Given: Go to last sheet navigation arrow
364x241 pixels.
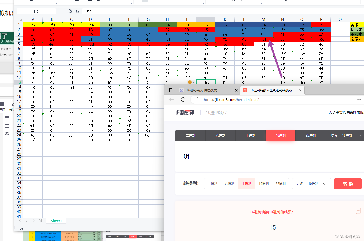Looking at the screenshot, I should (41, 221).
